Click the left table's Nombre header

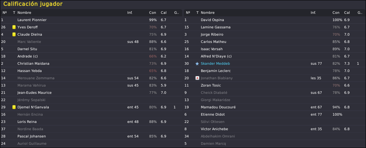[24, 13]
